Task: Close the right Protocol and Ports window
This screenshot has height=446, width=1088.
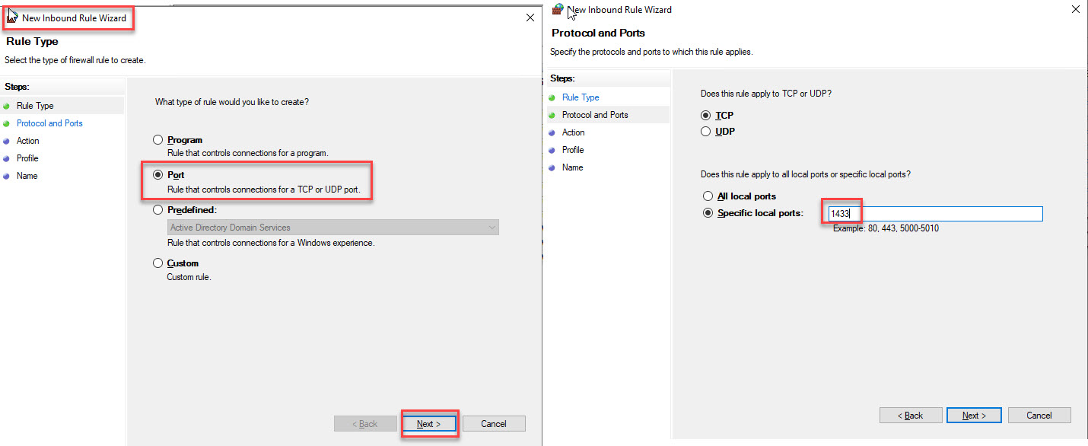Action: click(1075, 10)
